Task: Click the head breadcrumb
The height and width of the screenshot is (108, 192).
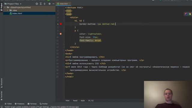Action: point(75,100)
